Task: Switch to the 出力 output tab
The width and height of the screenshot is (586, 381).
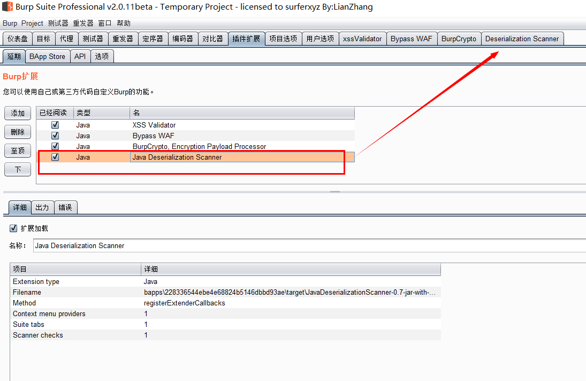Action: click(42, 207)
